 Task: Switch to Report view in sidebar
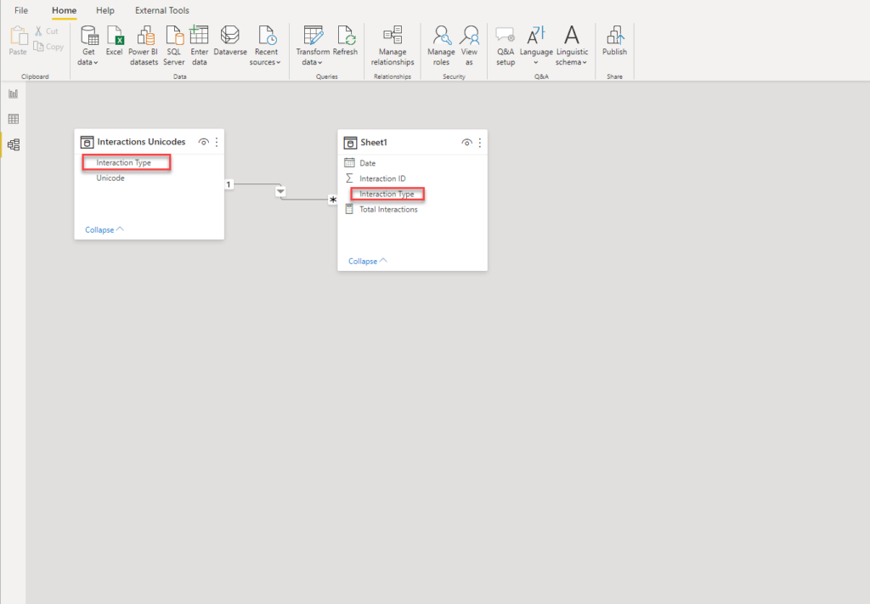point(14,93)
